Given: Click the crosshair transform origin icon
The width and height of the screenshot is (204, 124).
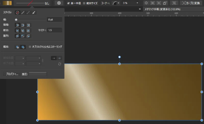Looking at the screenshot, I should click(146, 3).
